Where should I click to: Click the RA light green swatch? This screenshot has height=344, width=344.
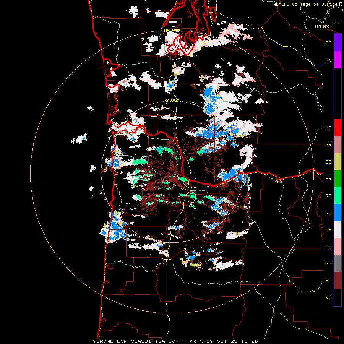pos(338,196)
